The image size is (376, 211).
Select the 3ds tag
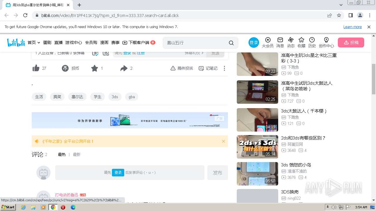click(115, 97)
